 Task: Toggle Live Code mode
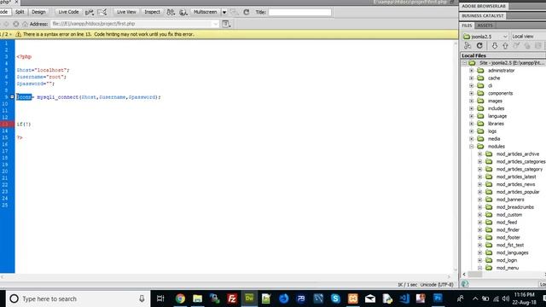pos(68,12)
